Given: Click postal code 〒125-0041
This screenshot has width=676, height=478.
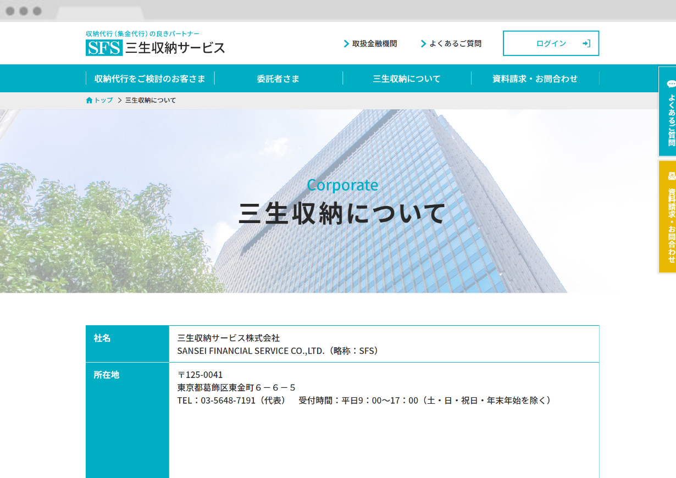Looking at the screenshot, I should [200, 375].
